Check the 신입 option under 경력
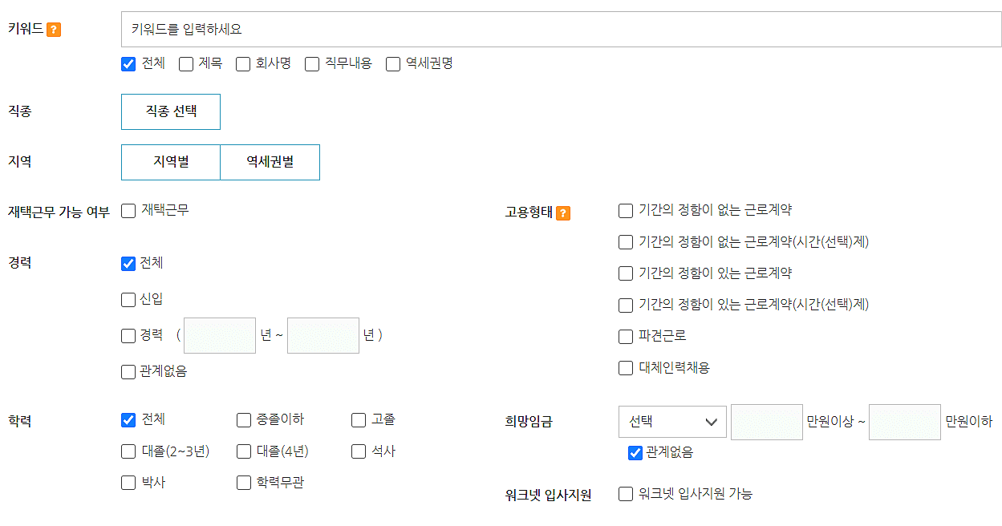The image size is (1002, 526). click(x=128, y=300)
